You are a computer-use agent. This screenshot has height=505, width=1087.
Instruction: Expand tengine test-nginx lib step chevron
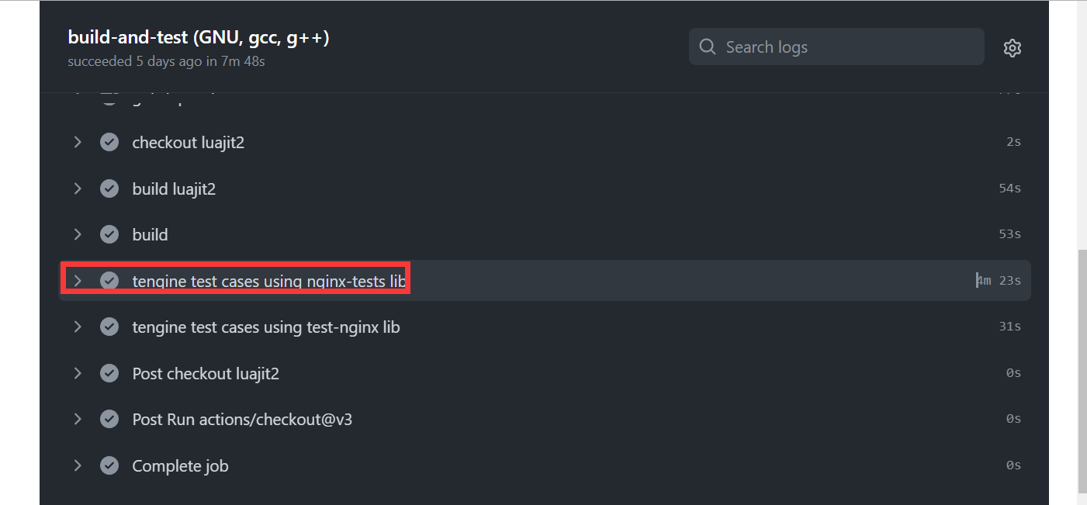tap(78, 327)
